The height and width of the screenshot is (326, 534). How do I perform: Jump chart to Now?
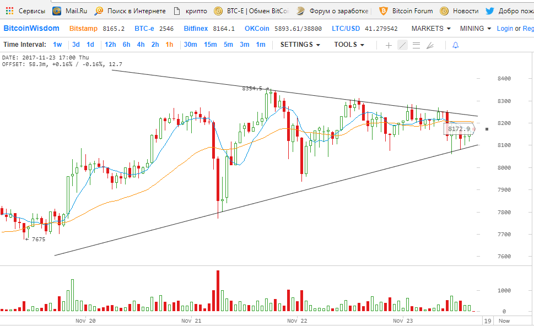coord(504,321)
